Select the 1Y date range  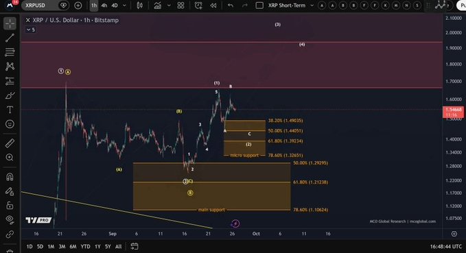pos(97,246)
